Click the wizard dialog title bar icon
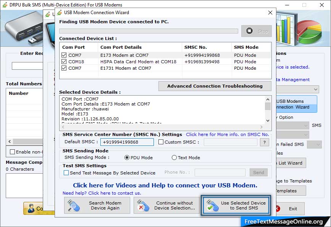This screenshot has height=227, width=331. pos(60,13)
